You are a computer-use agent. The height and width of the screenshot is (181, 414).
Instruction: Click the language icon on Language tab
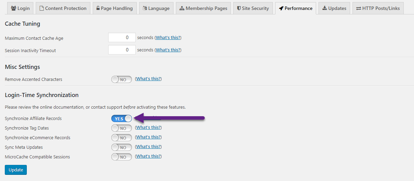(145, 8)
